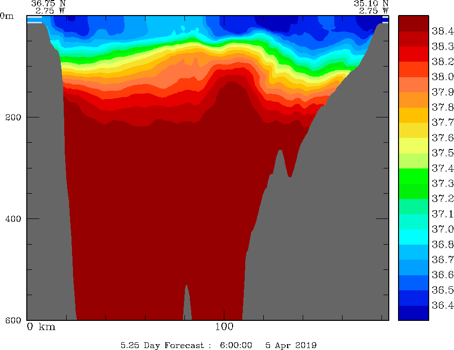Click the 36.4 colorbar label
454x350 pixels.
tap(442, 305)
